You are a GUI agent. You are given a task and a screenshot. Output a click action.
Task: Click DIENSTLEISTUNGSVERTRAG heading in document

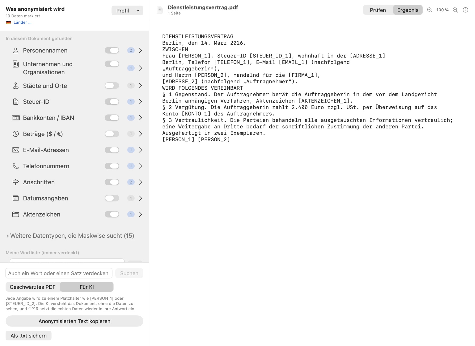coord(198,36)
